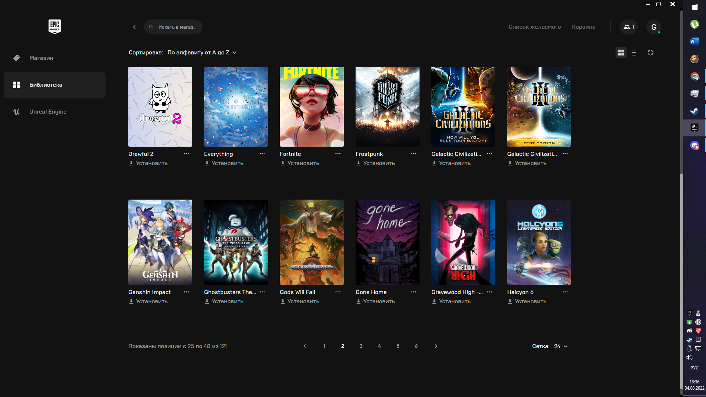Open options menu for Gods Will Fall

click(338, 292)
